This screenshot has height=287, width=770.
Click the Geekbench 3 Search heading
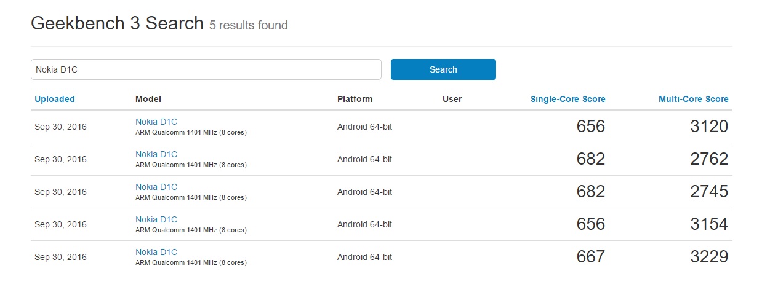click(x=117, y=23)
